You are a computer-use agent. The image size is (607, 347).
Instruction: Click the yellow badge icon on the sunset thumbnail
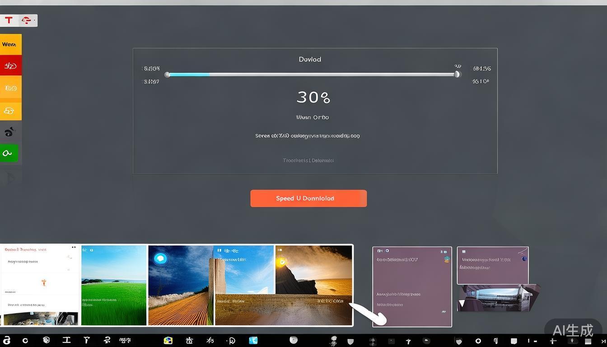pos(282,261)
